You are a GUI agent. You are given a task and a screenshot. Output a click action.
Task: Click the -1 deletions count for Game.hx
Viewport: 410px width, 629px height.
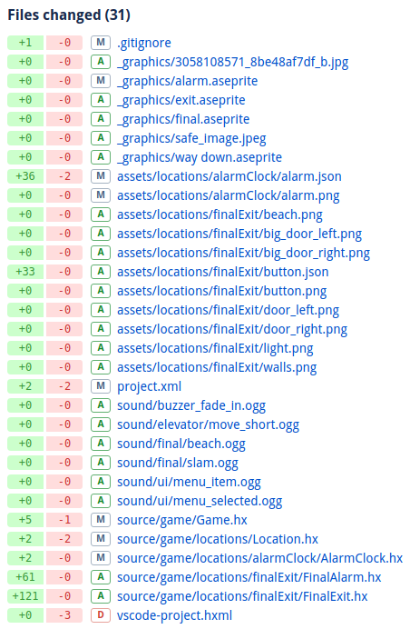64,520
